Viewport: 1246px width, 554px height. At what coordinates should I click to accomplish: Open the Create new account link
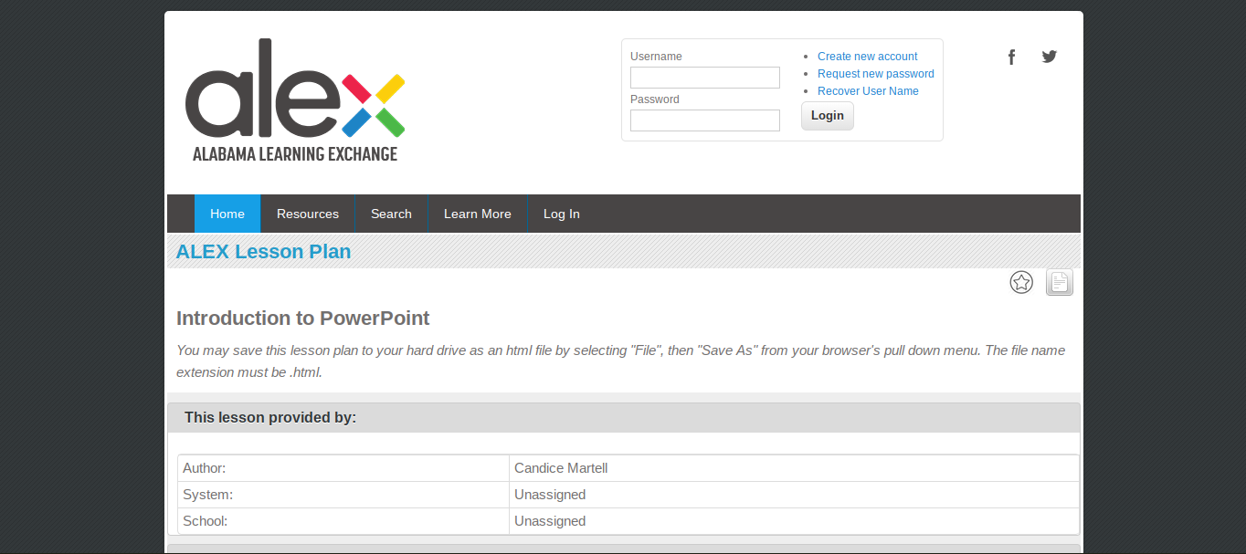coord(867,56)
